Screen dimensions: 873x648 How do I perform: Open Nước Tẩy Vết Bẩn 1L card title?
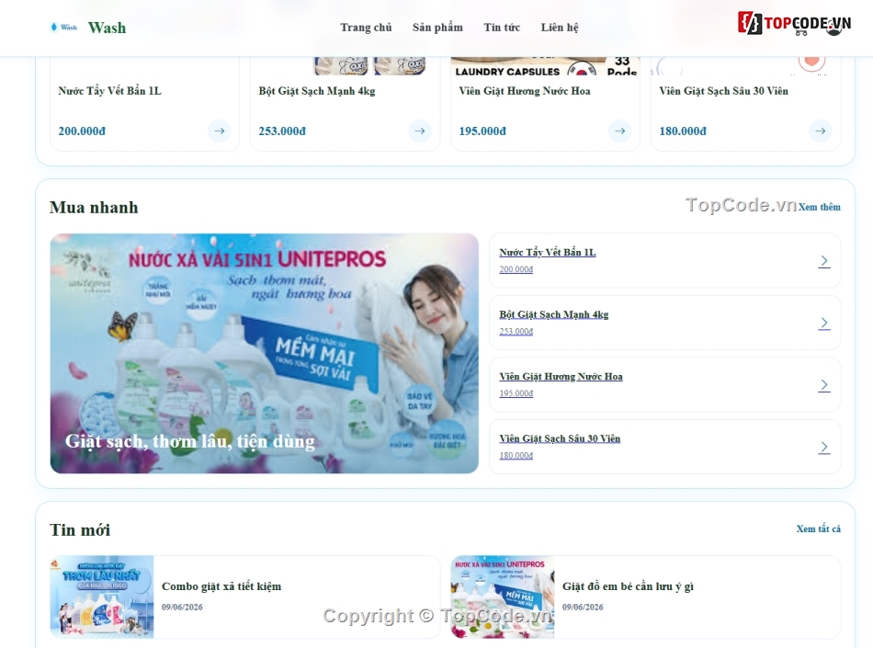point(109,91)
